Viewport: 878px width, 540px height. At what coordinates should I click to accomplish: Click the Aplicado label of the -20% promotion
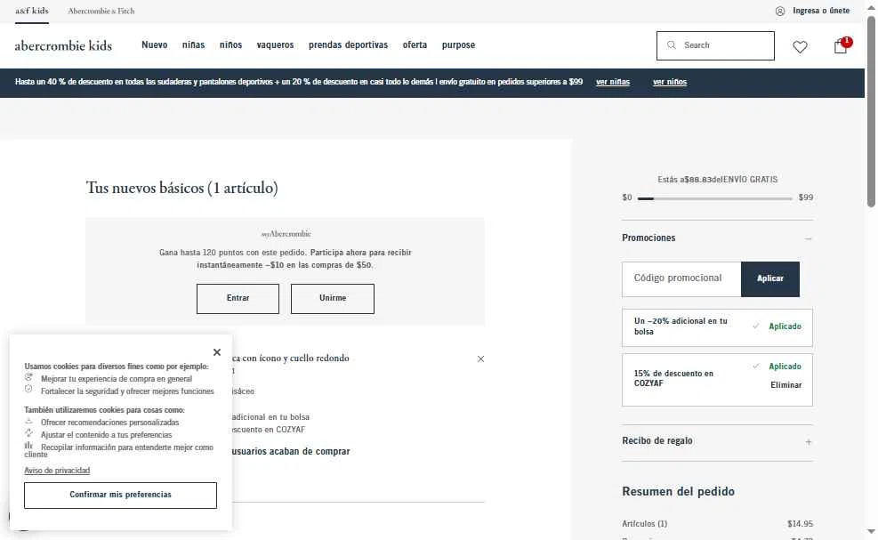(x=785, y=326)
